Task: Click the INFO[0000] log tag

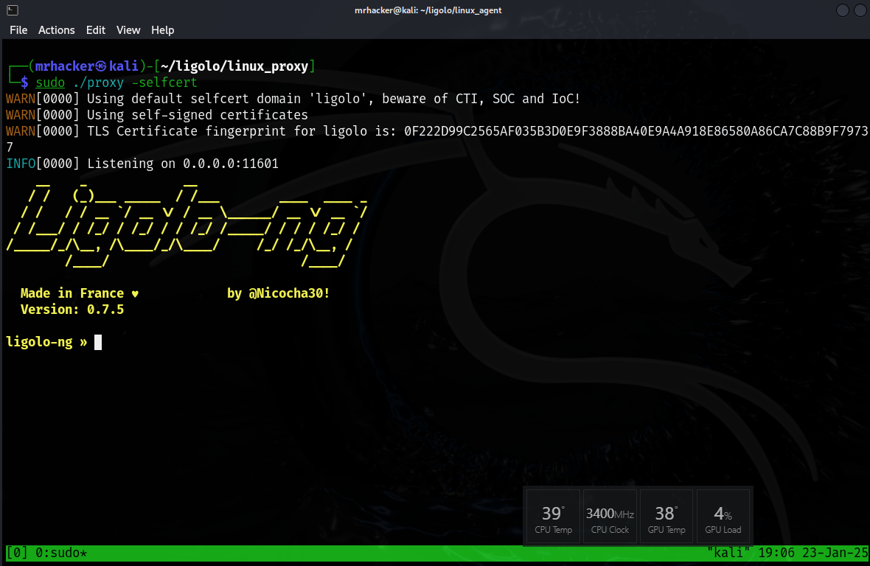Action: pos(43,164)
